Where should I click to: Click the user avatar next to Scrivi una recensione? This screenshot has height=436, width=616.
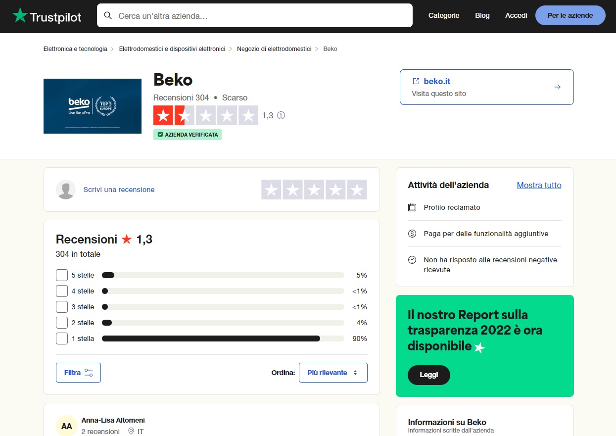[x=66, y=190]
